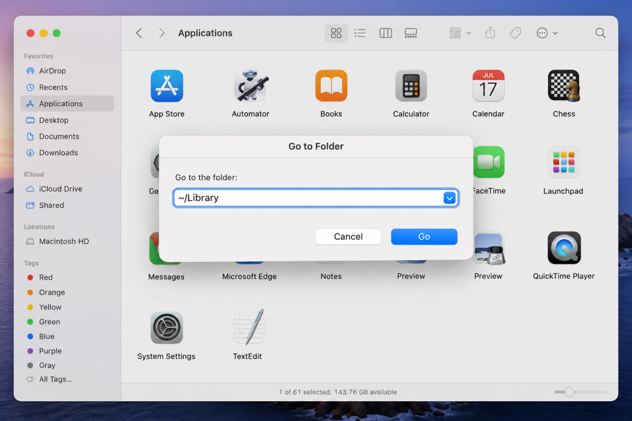Click the Edit Tags toolbar icon
This screenshot has width=632, height=421.
coord(515,33)
